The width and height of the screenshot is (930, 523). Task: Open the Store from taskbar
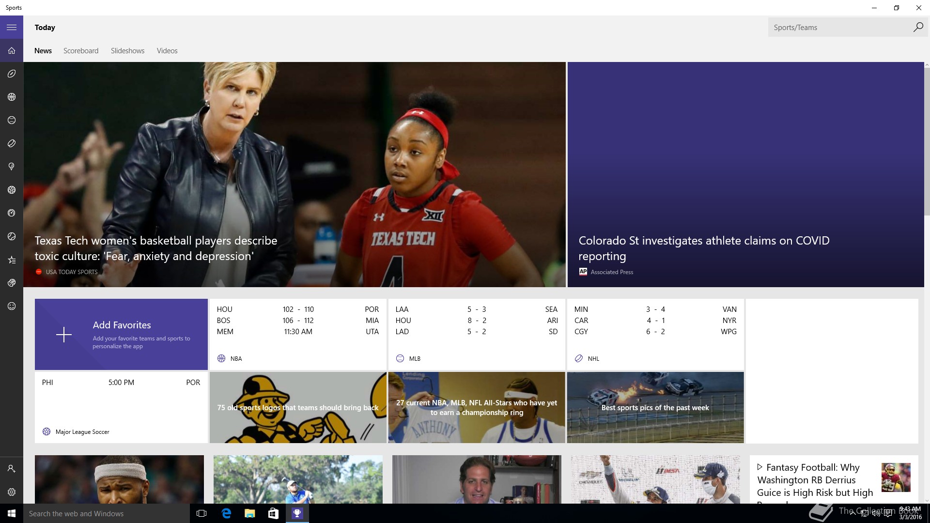tap(273, 513)
